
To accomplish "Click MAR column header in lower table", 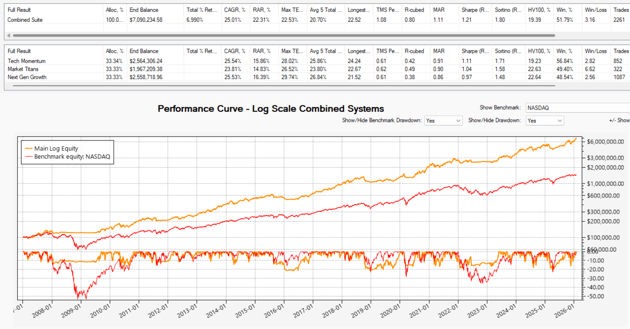I will [439, 51].
